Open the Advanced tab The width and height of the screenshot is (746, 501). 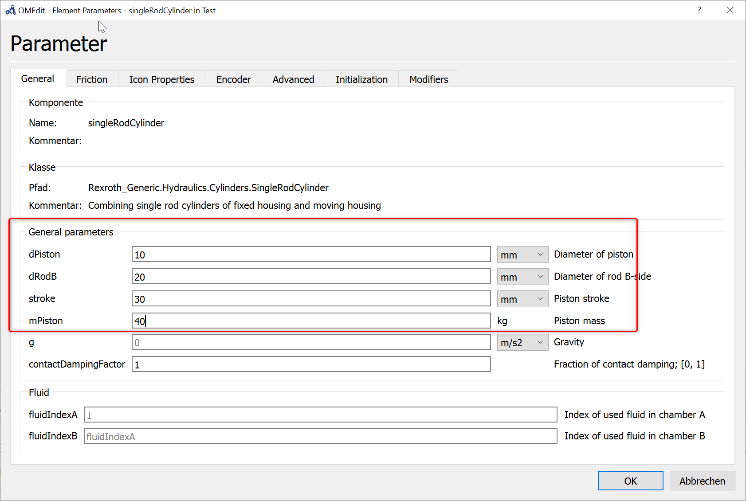pos(293,79)
